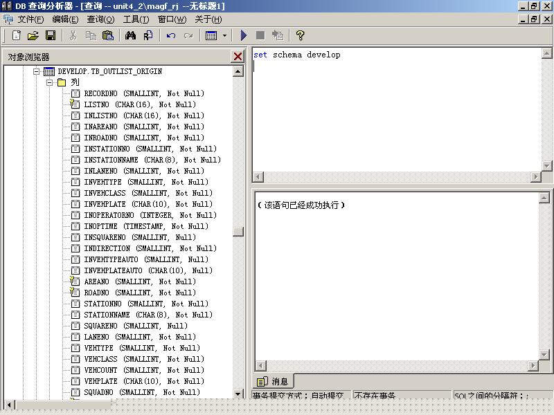
Task: Click the Undo arrow toolbar icon
Action: [171, 35]
